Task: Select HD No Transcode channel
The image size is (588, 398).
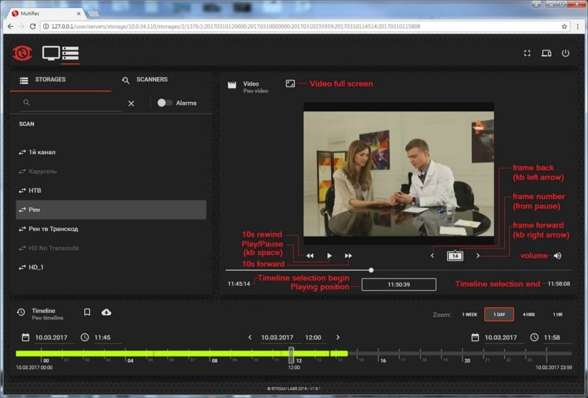Action: 111,248
